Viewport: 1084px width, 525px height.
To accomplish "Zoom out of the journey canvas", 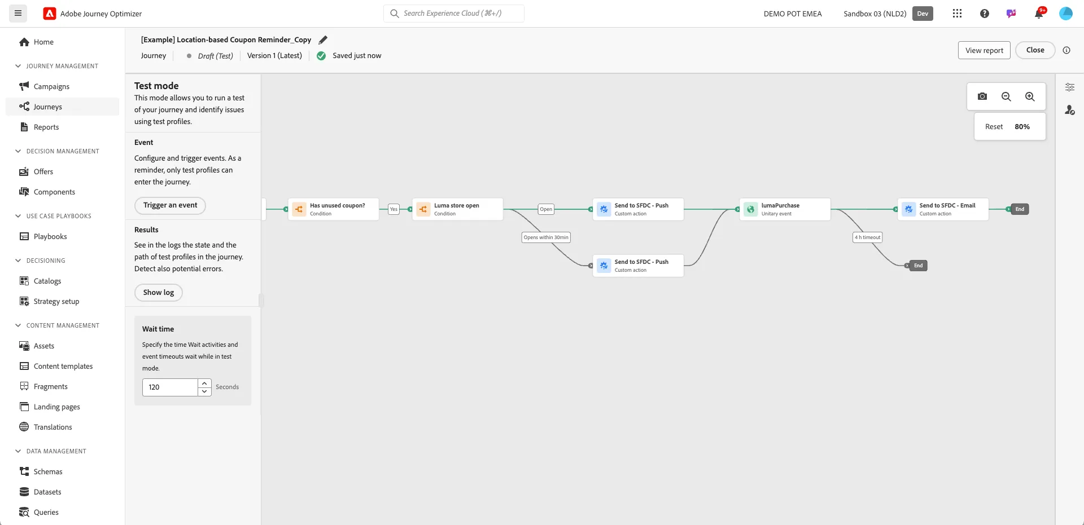I will [1006, 96].
